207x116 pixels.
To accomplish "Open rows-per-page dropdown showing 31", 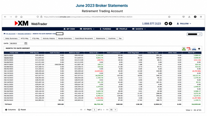I will [x=113, y=110].
